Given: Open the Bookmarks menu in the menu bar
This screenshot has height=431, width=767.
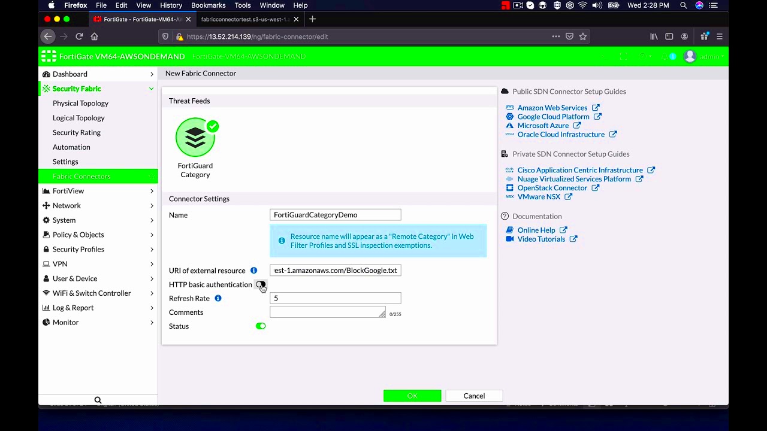Looking at the screenshot, I should coord(208,5).
